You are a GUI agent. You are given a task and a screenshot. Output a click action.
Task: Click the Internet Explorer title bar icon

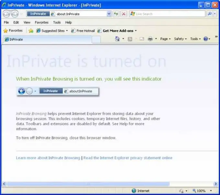tap(4, 5)
